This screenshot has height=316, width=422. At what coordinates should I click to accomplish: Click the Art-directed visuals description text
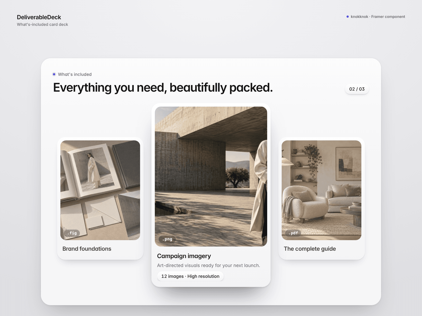pyautogui.click(x=208, y=265)
